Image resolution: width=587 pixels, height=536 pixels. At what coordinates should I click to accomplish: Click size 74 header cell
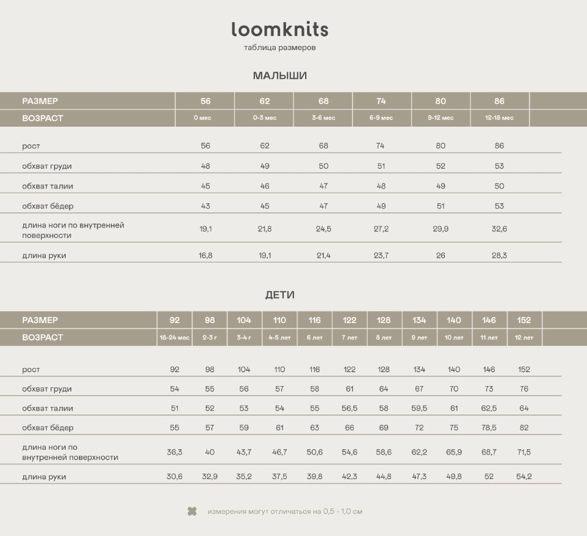click(x=381, y=101)
